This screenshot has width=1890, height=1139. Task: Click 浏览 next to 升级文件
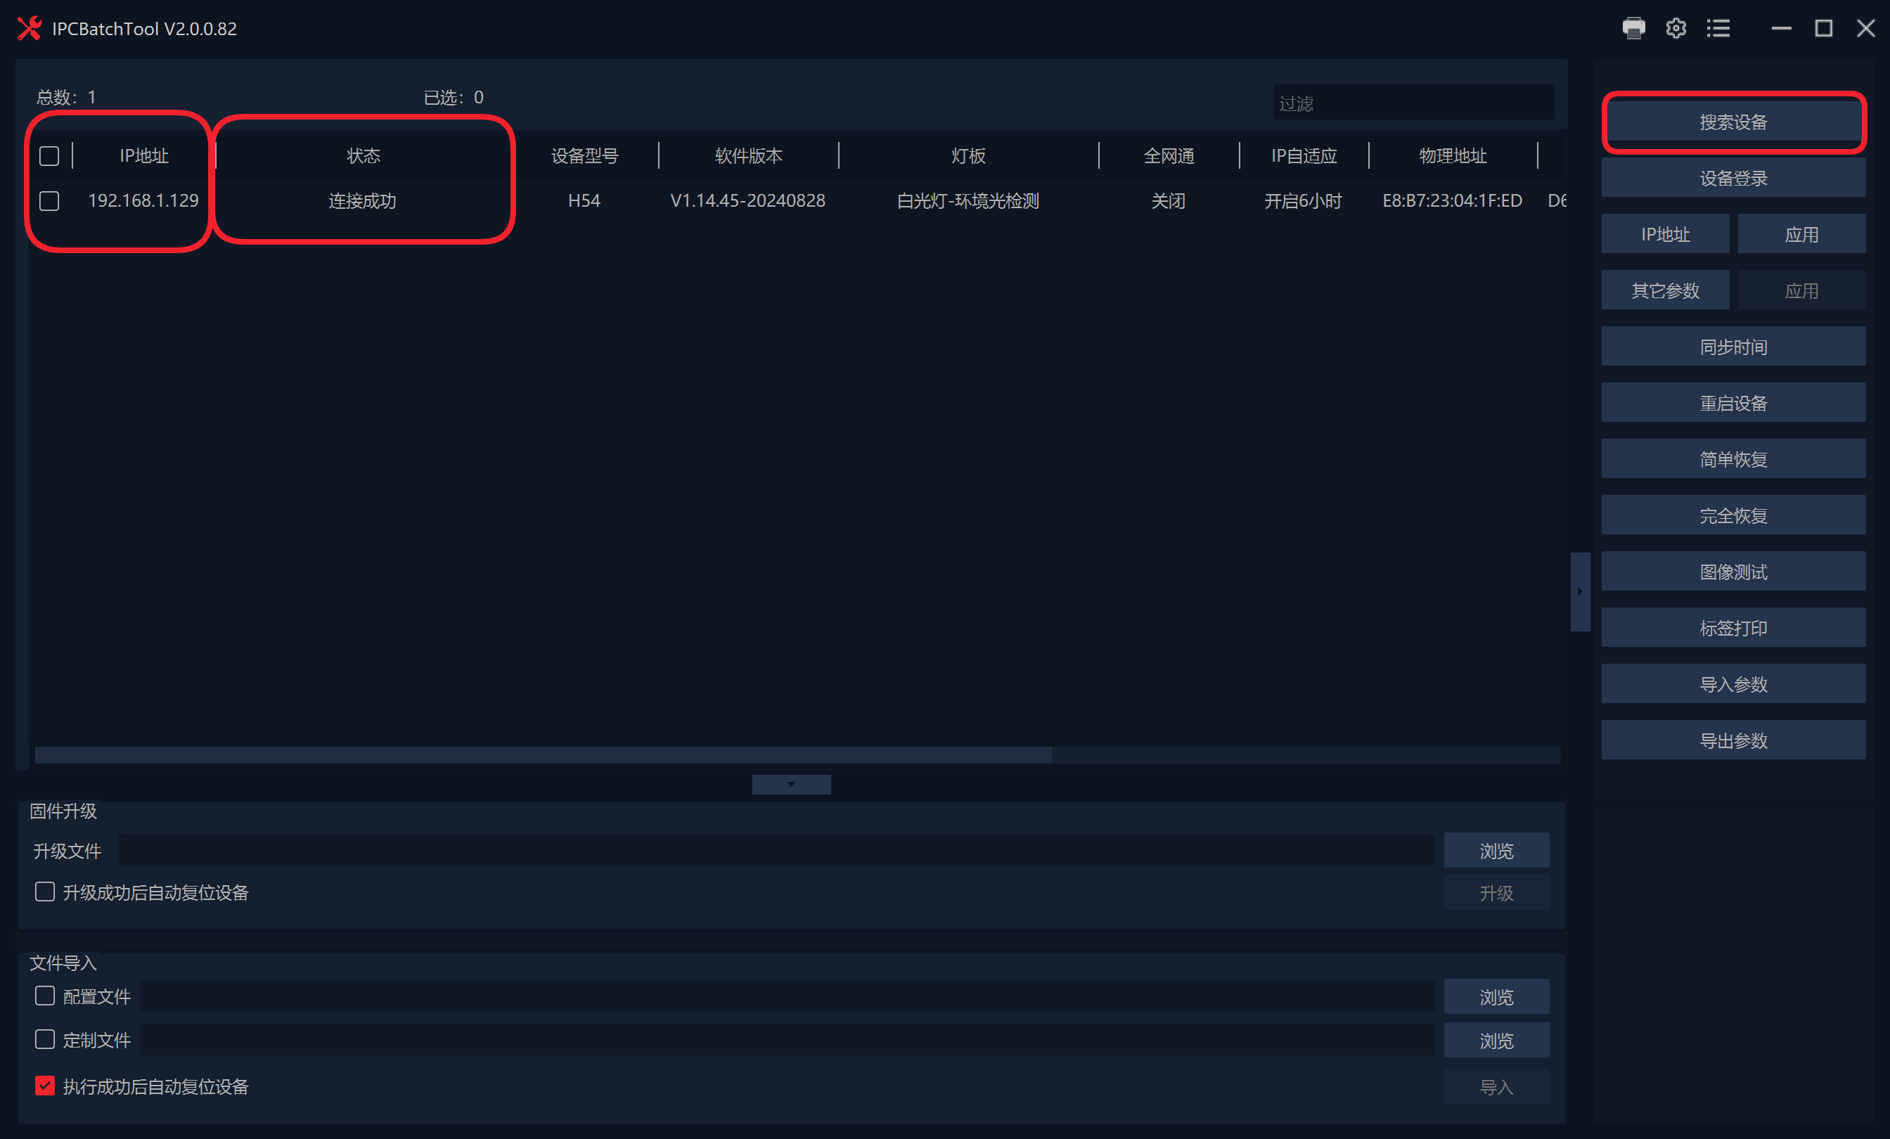pos(1496,851)
